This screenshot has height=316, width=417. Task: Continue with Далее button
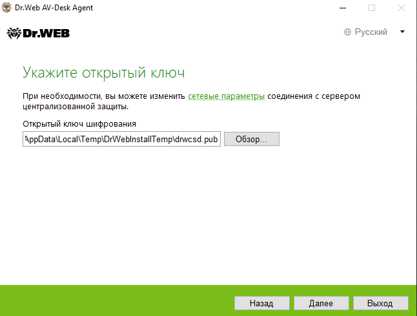[321, 303]
